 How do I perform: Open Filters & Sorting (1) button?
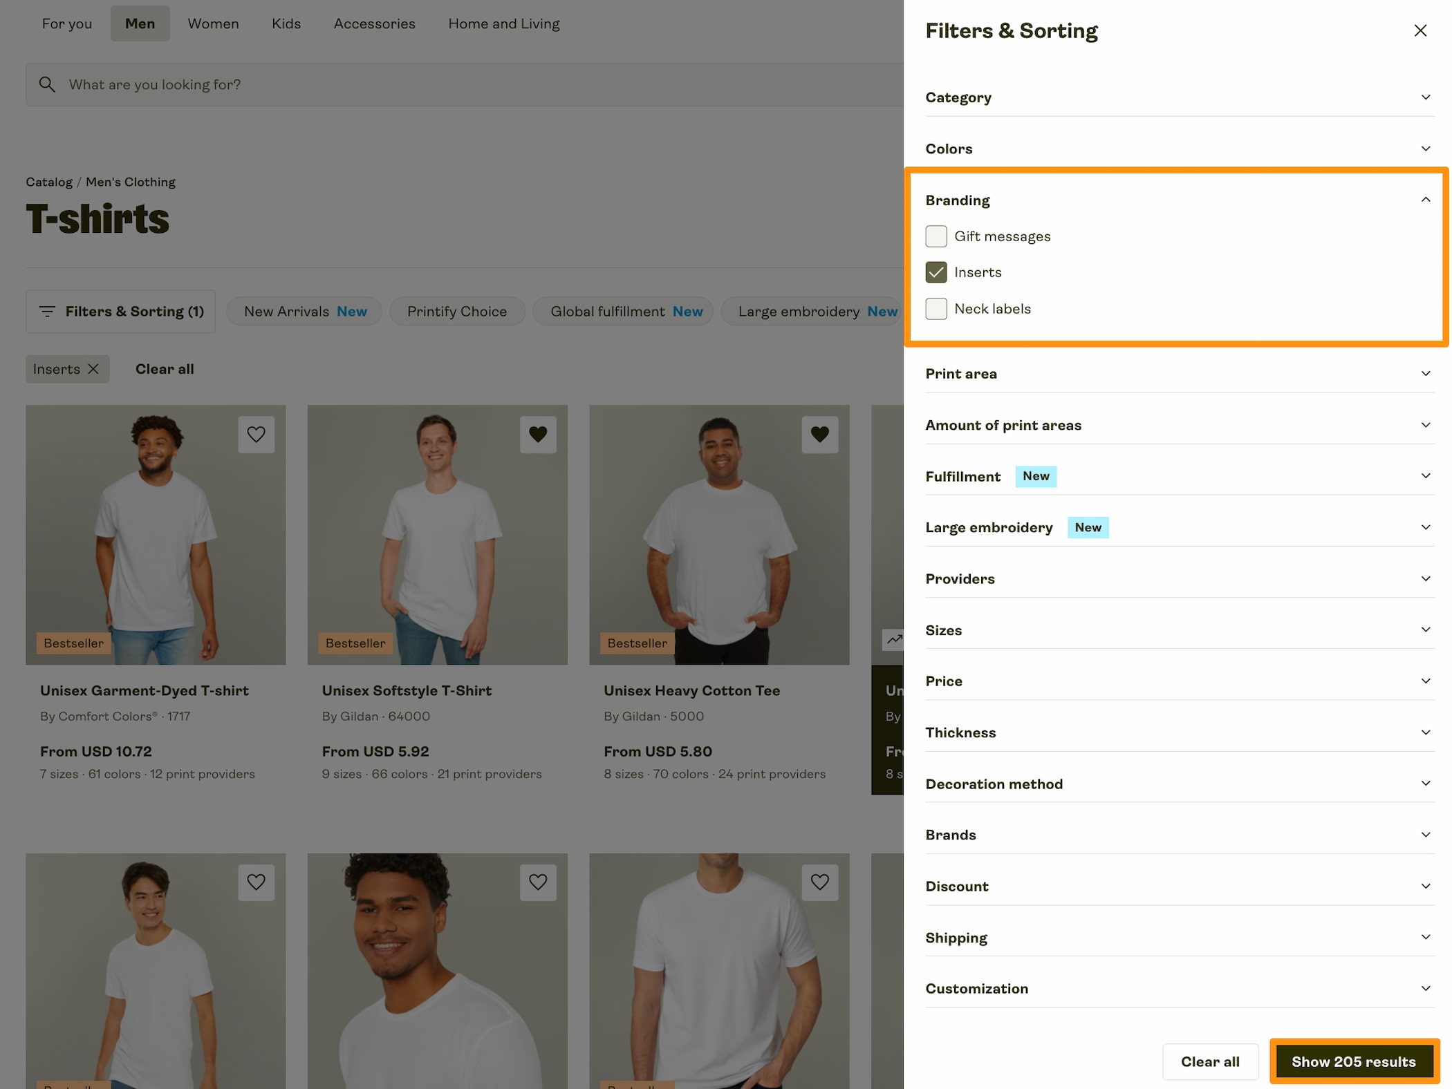pyautogui.click(x=121, y=312)
